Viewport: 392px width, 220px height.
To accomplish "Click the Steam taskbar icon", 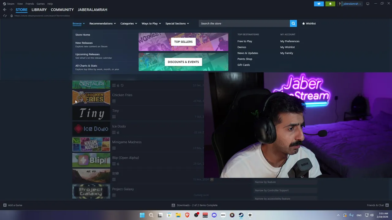I will pyautogui.click(x=241, y=215).
